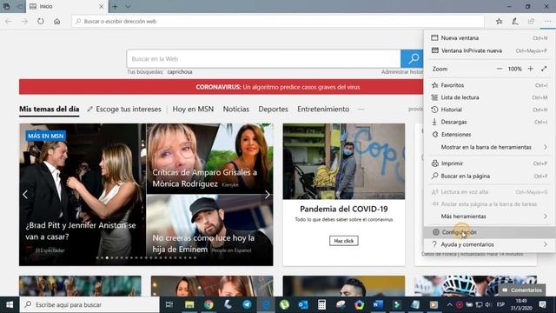
Task: Open uTorrent from taskbar
Action: [284, 305]
